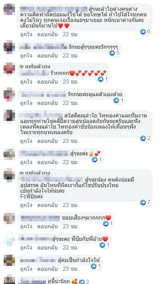
Task: Reply to the ร๊ากกกก hearts comment
Action: pyautogui.click(x=47, y=82)
